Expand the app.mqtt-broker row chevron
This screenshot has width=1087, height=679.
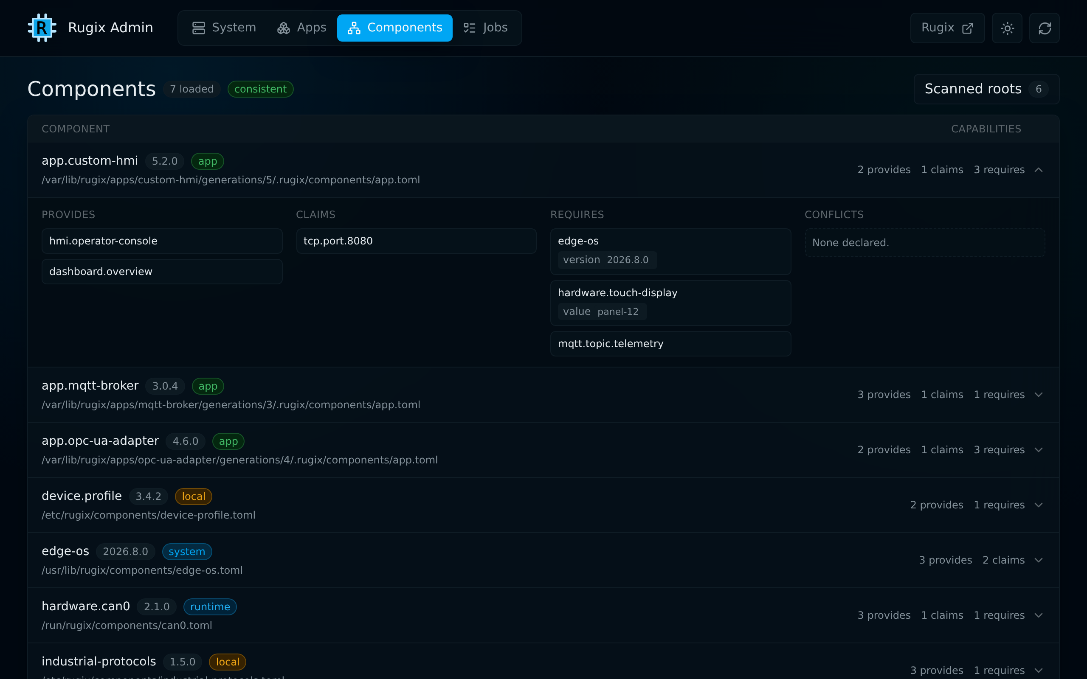pos(1039,395)
